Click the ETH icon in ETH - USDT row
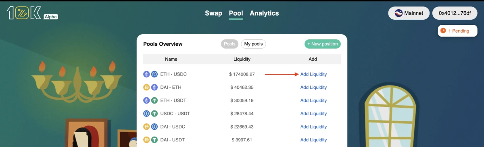The height and width of the screenshot is (147, 484). pos(146,100)
